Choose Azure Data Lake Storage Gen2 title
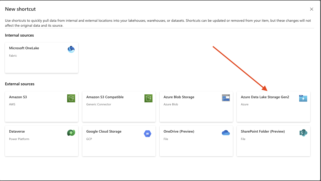The image size is (321, 181). pyautogui.click(x=265, y=97)
